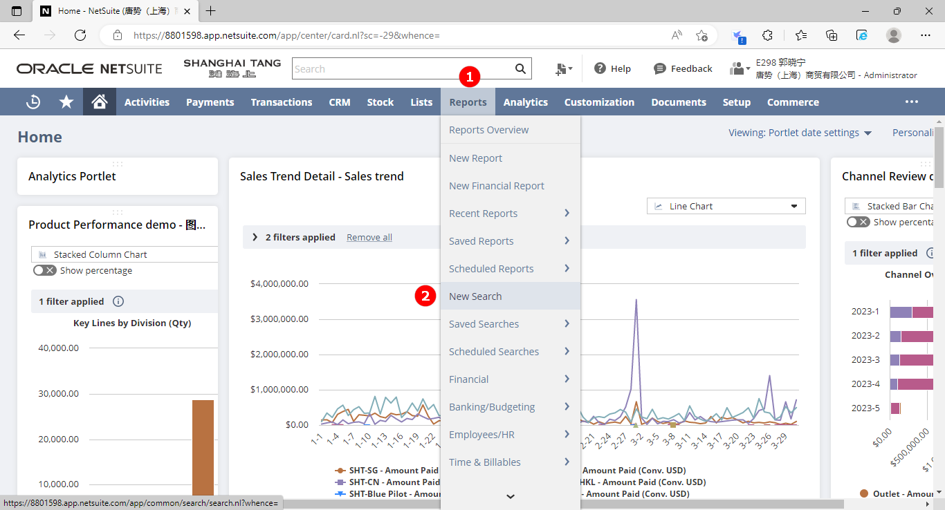Open browser Favorites list icon
The height and width of the screenshot is (510, 945).
coord(800,35)
